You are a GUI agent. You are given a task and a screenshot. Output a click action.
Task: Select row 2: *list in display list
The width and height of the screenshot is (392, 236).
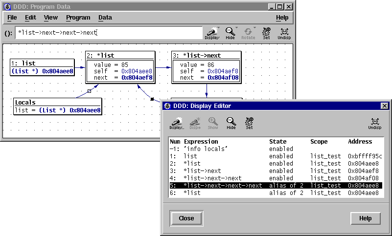click(276, 164)
